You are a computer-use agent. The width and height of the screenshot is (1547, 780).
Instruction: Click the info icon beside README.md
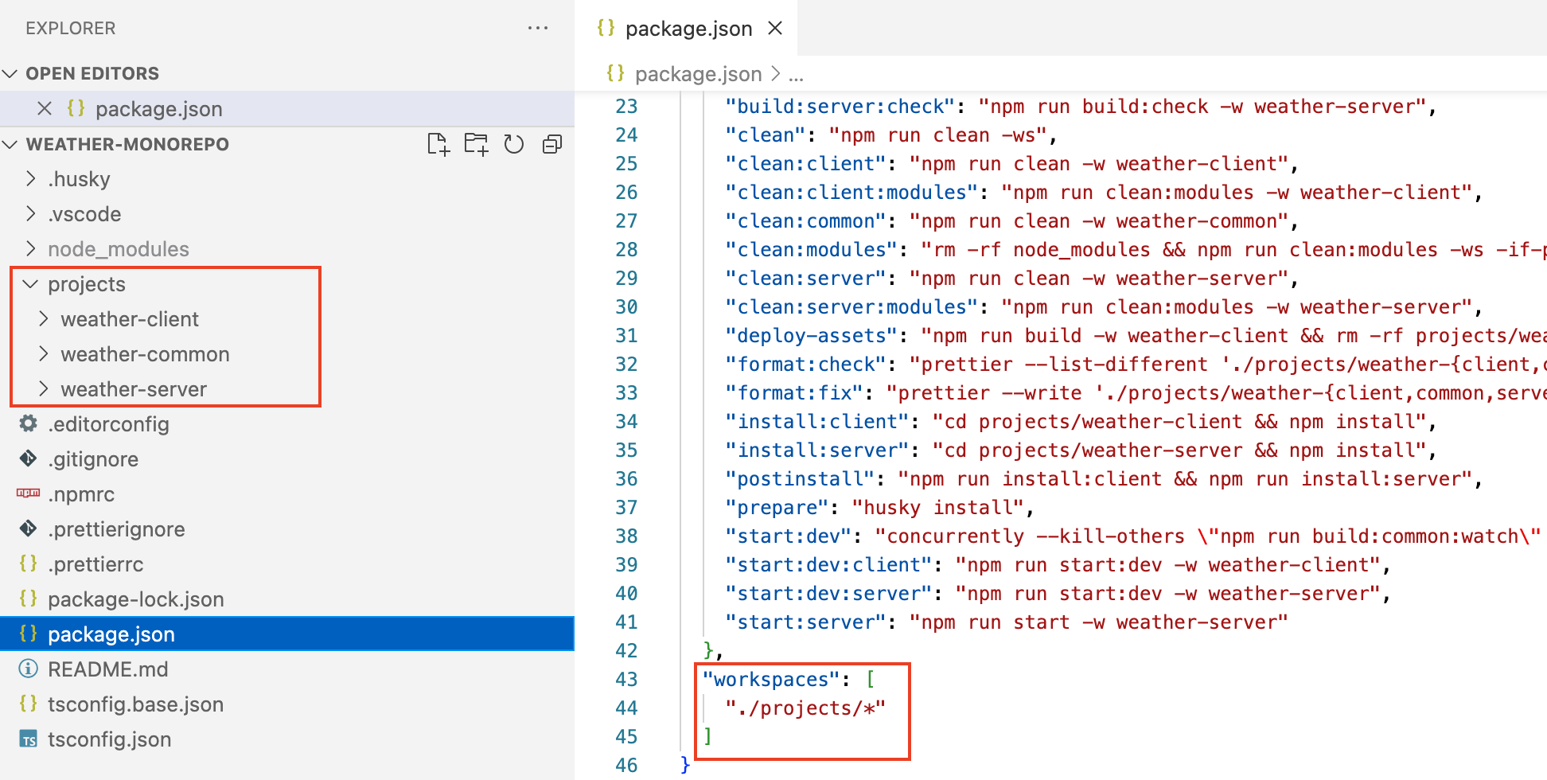29,669
